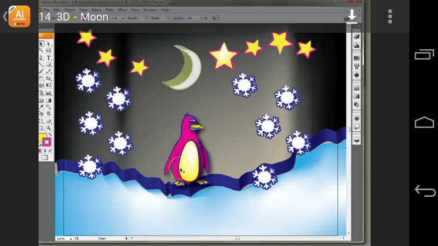Expand the collapsed panel dock arrows
This screenshot has width=438, height=246.
[359, 26]
